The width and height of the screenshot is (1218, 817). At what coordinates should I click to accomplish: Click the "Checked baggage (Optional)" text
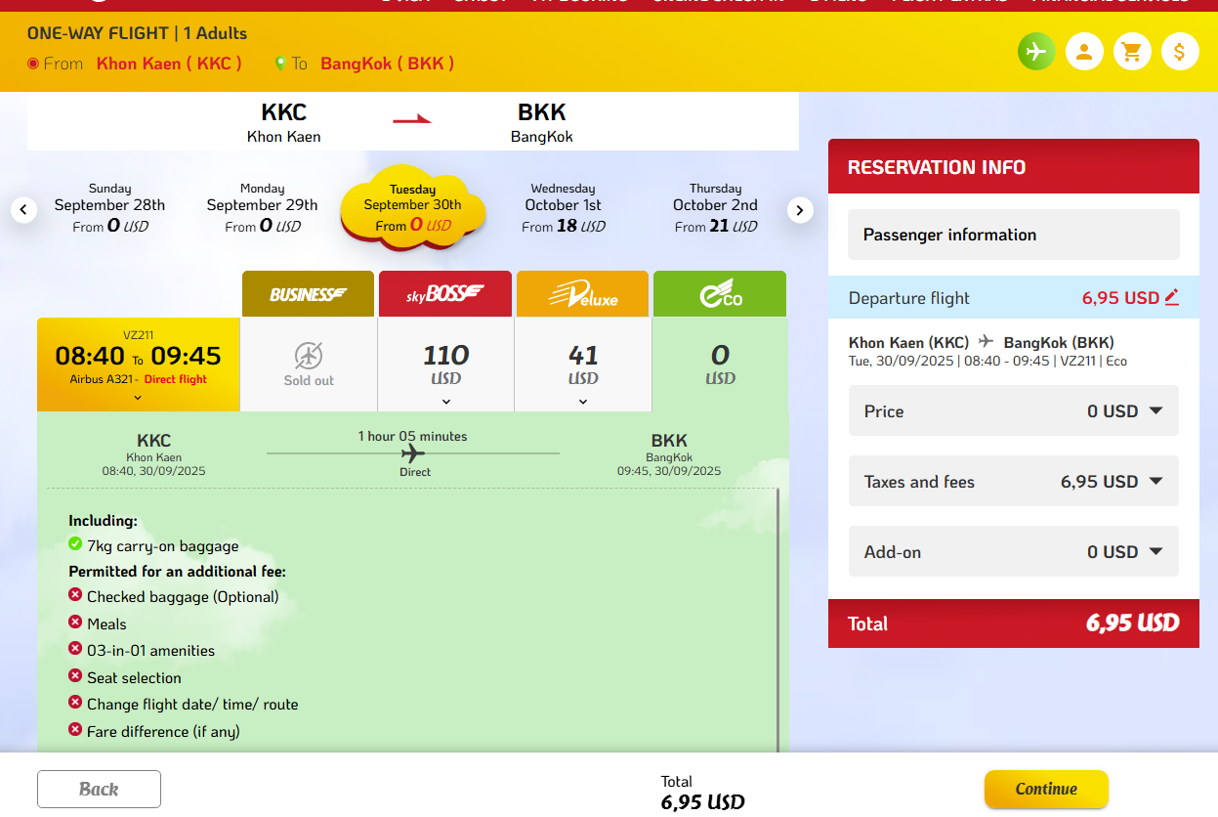click(x=183, y=597)
